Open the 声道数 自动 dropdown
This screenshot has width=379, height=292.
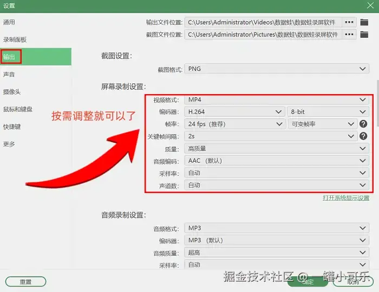tap(277, 185)
